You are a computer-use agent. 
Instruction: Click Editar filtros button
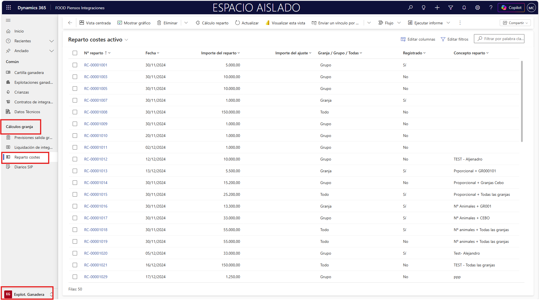(x=455, y=39)
